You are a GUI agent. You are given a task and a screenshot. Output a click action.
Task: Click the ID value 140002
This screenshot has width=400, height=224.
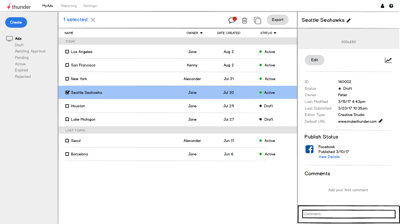click(345, 82)
